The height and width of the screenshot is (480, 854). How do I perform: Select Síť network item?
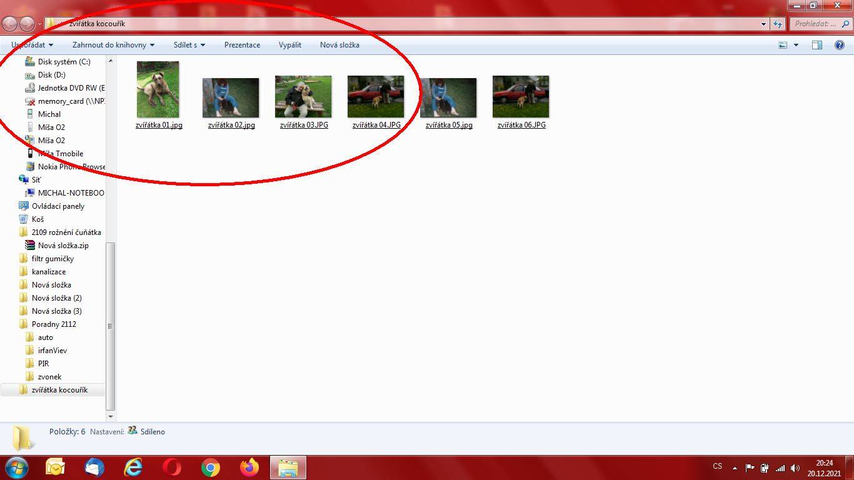pos(30,180)
